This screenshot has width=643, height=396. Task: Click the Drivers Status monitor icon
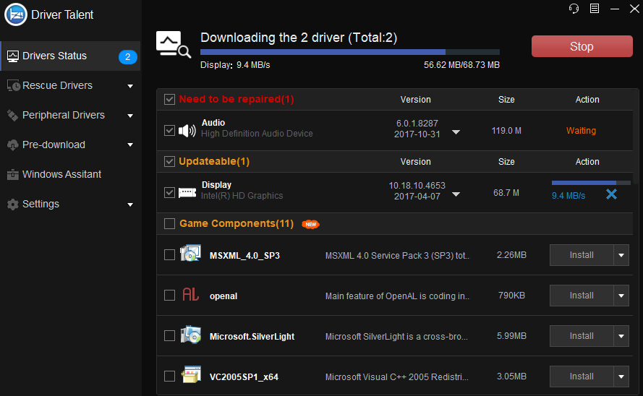point(13,56)
